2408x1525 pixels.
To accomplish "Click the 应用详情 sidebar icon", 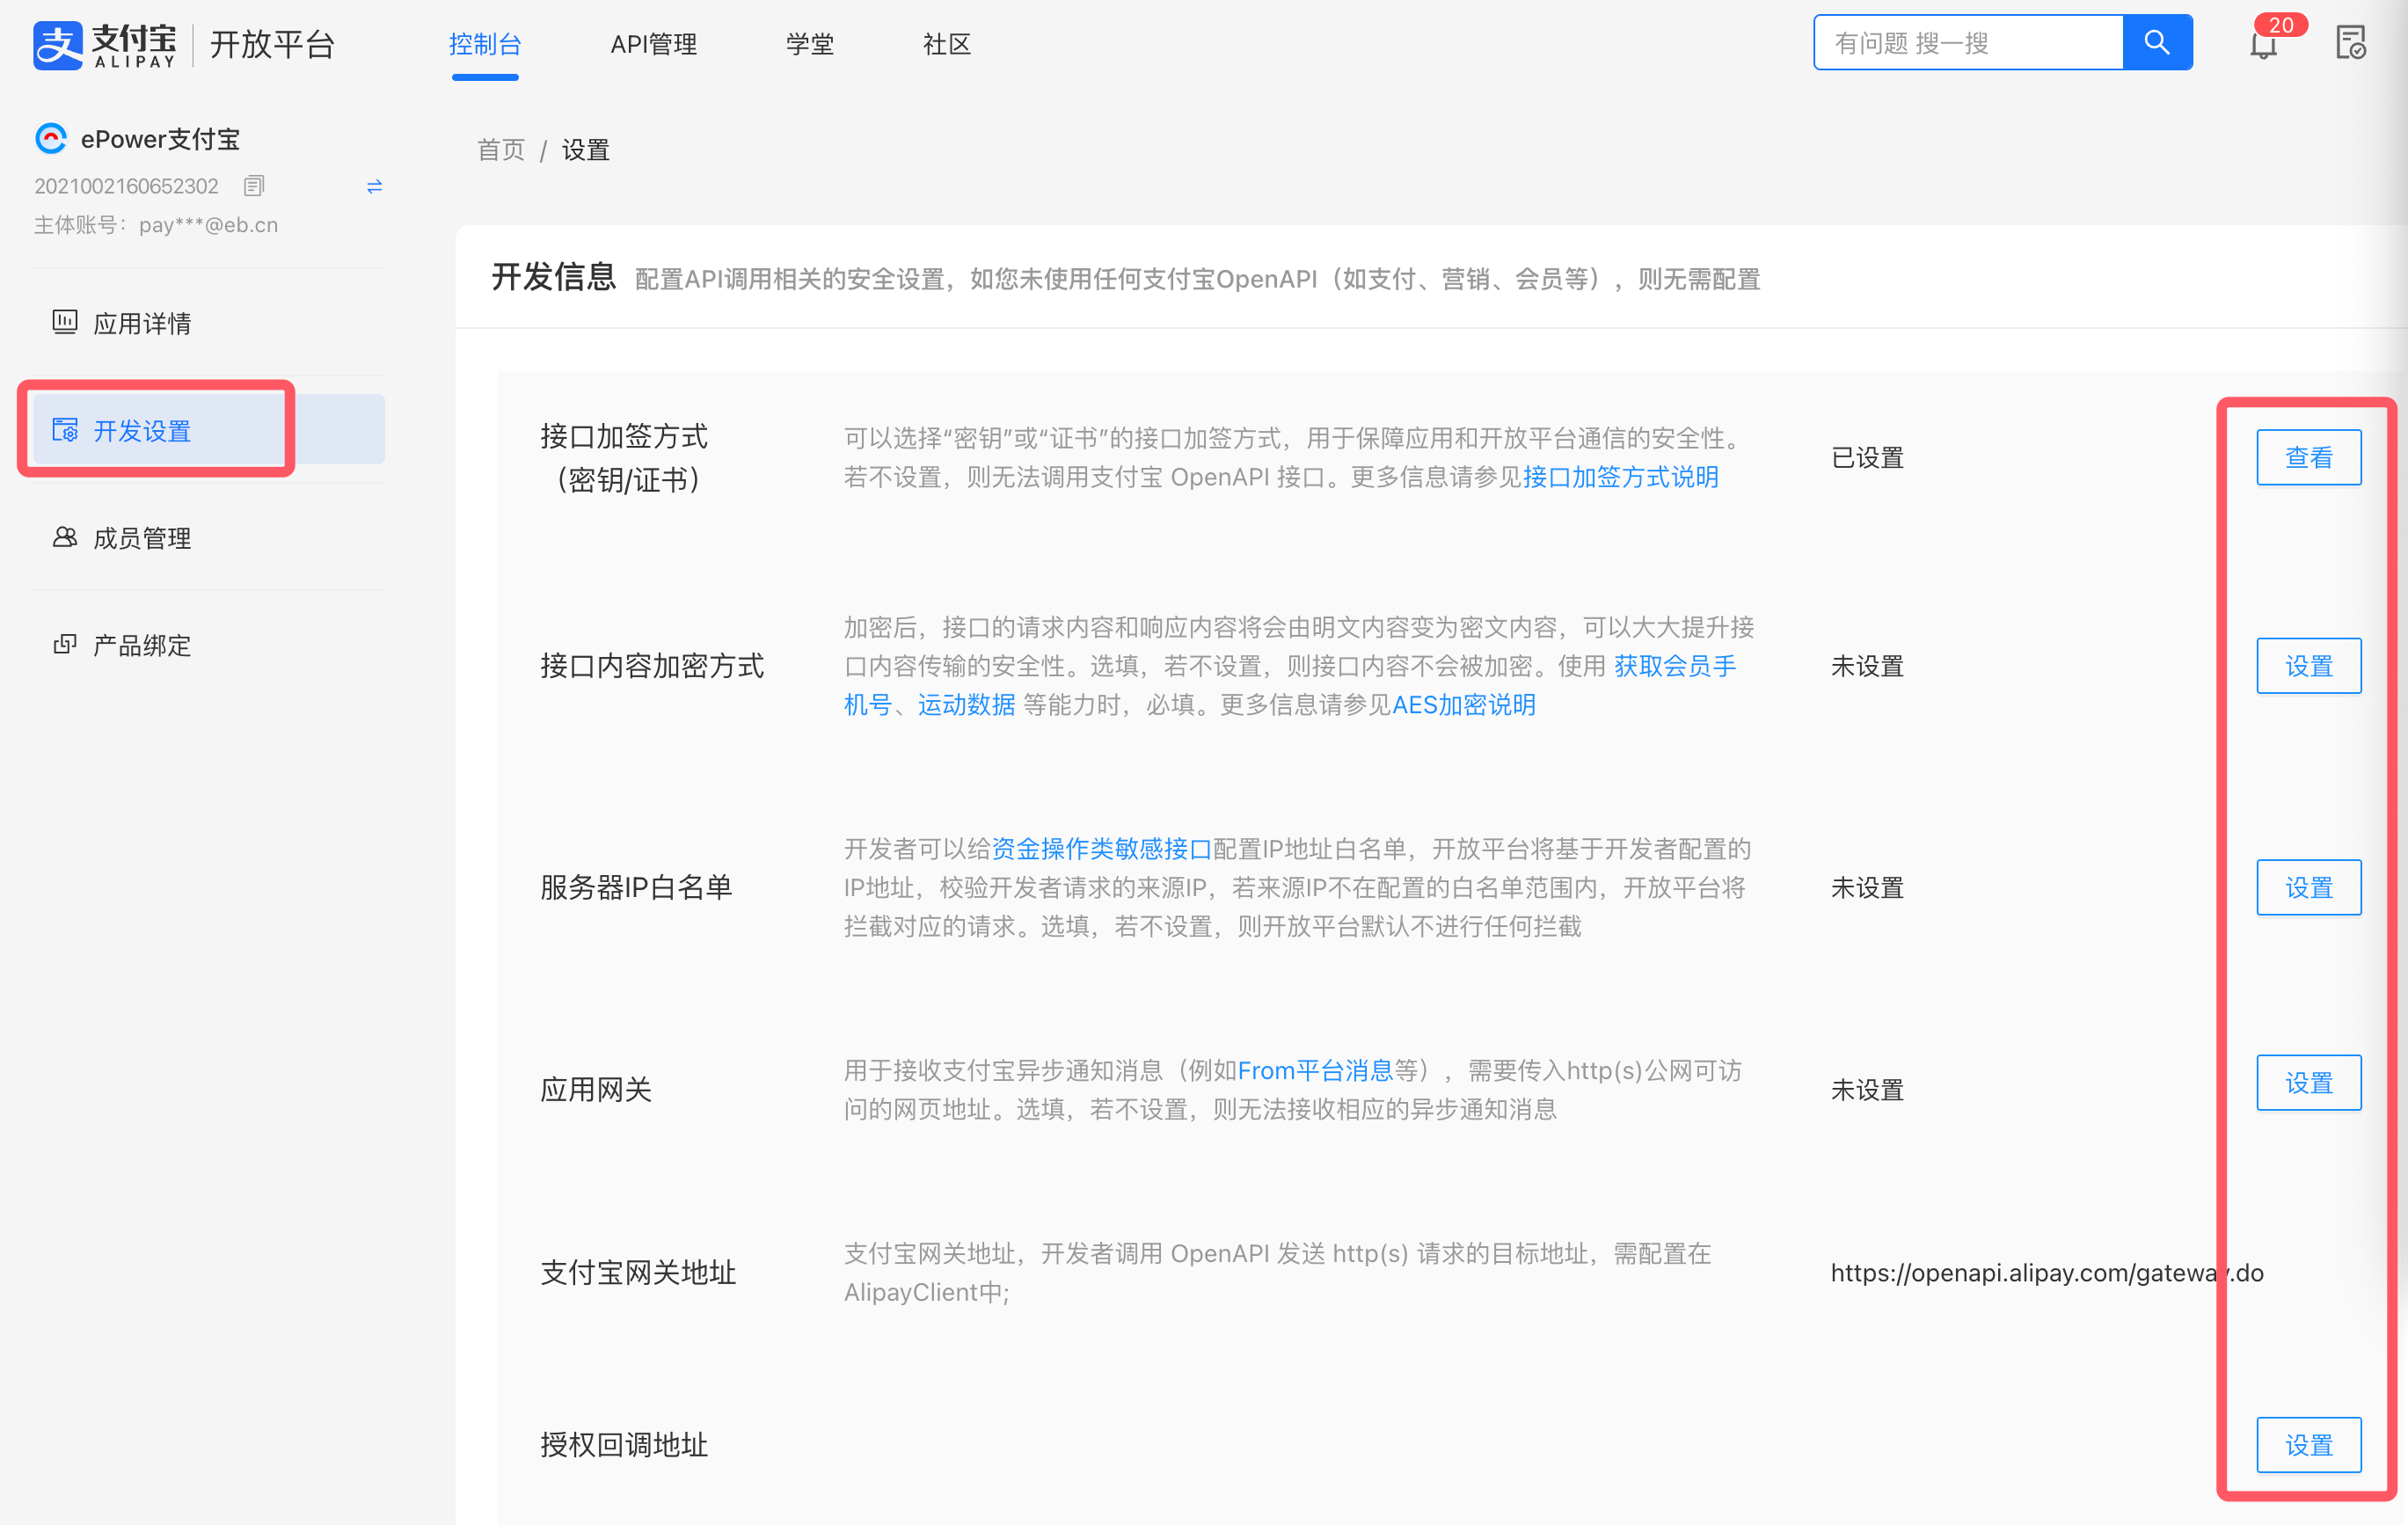I will point(65,322).
